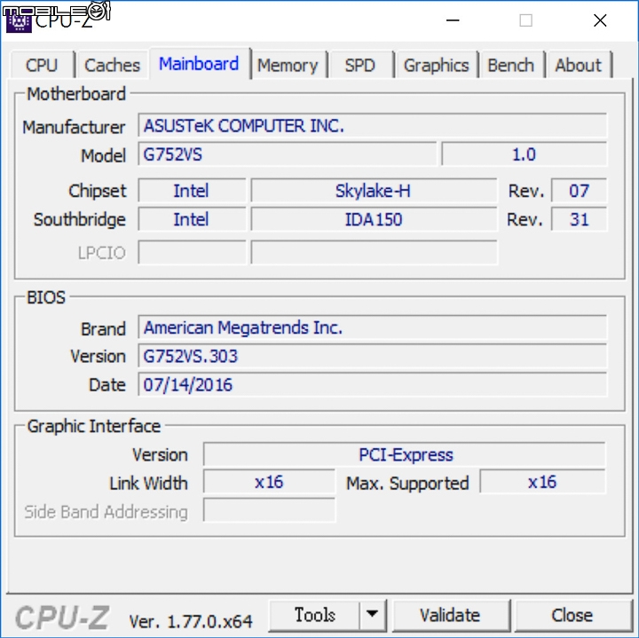Expand the Tools dropdown arrow
Screen dimensions: 639x638
(x=373, y=615)
